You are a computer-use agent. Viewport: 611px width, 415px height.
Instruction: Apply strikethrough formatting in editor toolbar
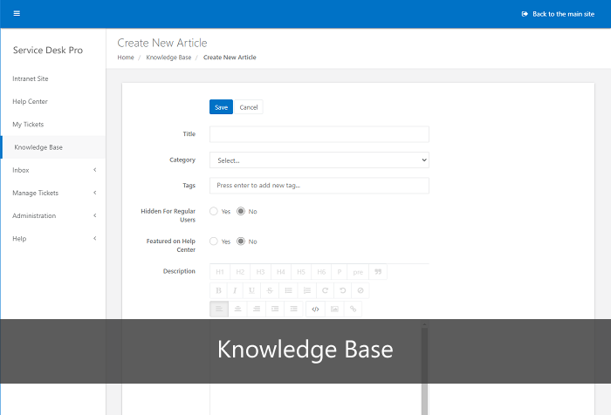[x=270, y=290]
